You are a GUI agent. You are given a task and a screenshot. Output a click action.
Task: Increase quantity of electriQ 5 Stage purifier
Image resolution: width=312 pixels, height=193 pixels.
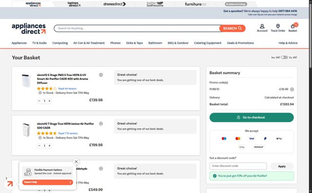(x=50, y=101)
